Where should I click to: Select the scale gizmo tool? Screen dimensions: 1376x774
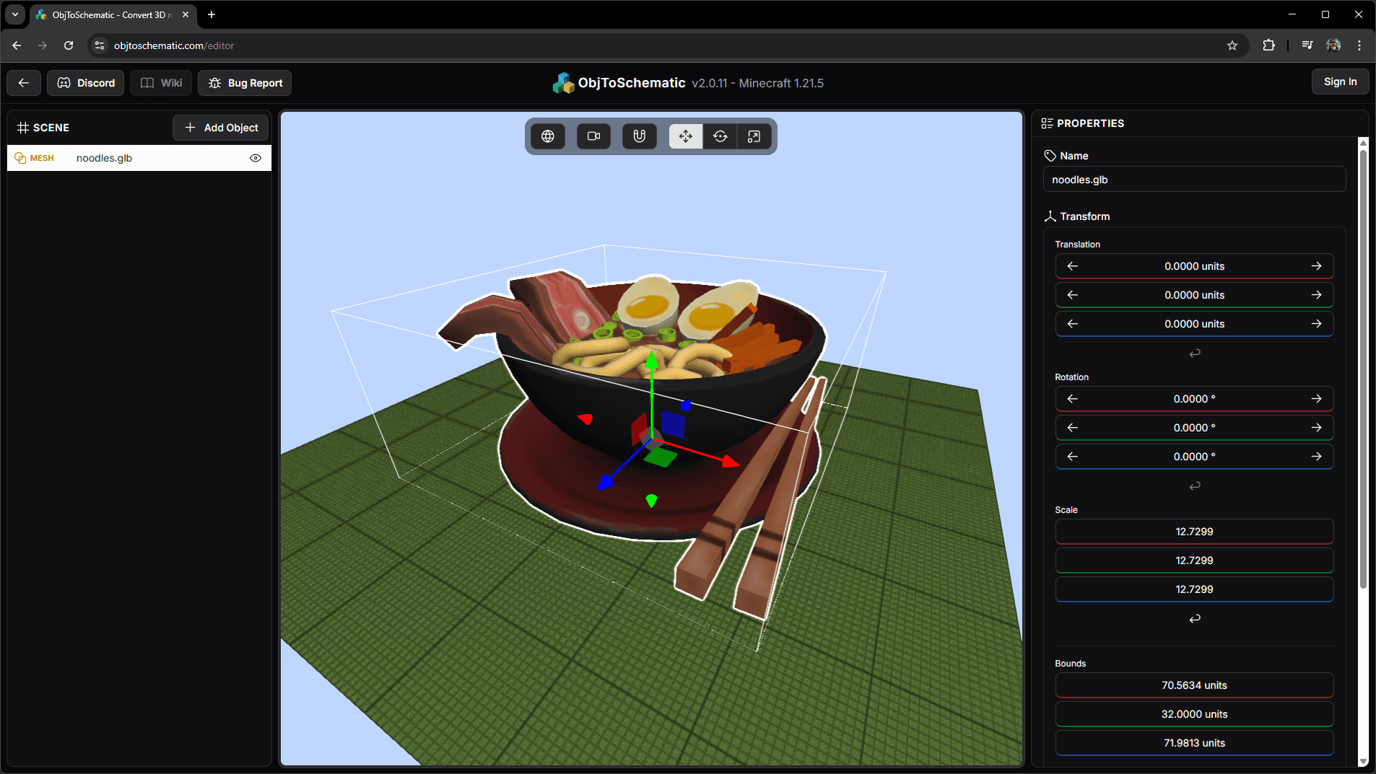click(754, 136)
